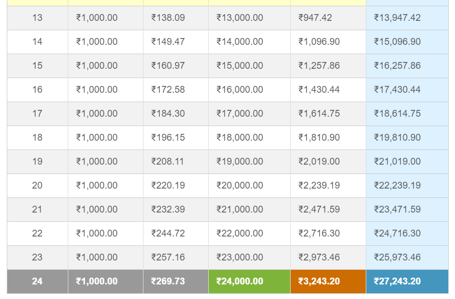Viewport: 455px width, 299px height.
Task: Select the ₹23,000.00 total deposit cell
Action: (x=249, y=257)
